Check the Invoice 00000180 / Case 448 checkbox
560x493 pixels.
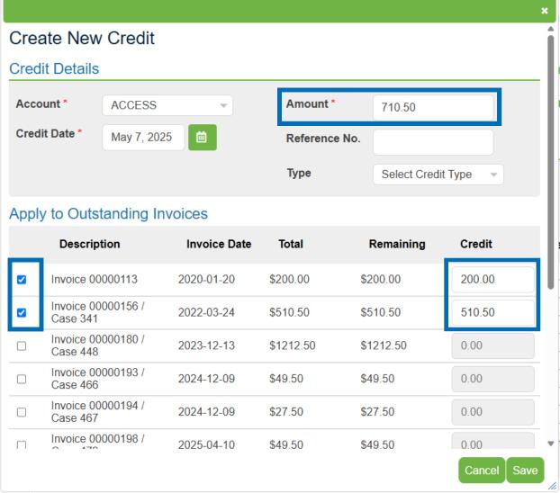(23, 345)
